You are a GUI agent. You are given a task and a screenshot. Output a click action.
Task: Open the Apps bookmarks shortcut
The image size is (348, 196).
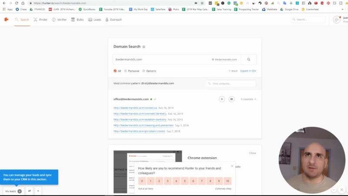(x=8, y=9)
